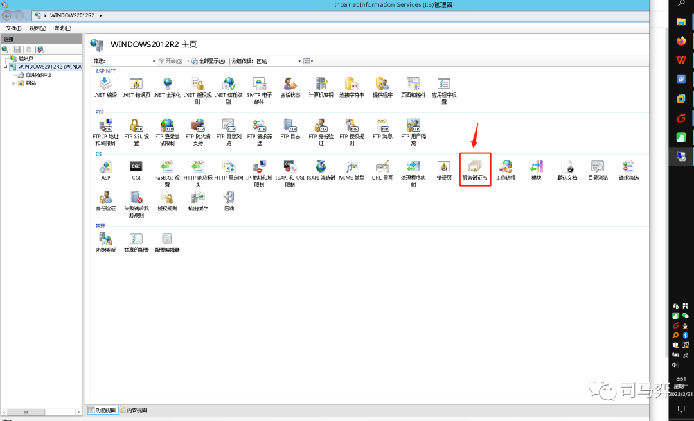Open the 压缩 feature icon
The image size is (694, 421).
(x=229, y=202)
